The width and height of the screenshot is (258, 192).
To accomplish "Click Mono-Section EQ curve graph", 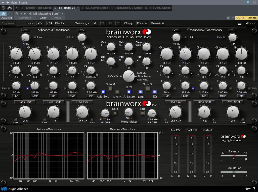I will pos(49,155).
